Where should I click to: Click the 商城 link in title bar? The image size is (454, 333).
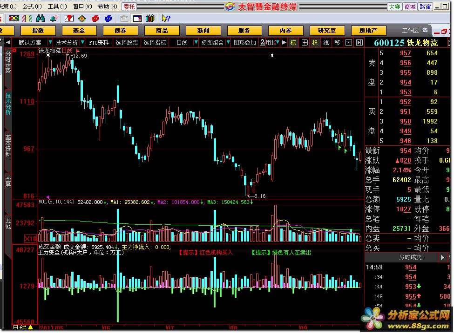click(410, 7)
